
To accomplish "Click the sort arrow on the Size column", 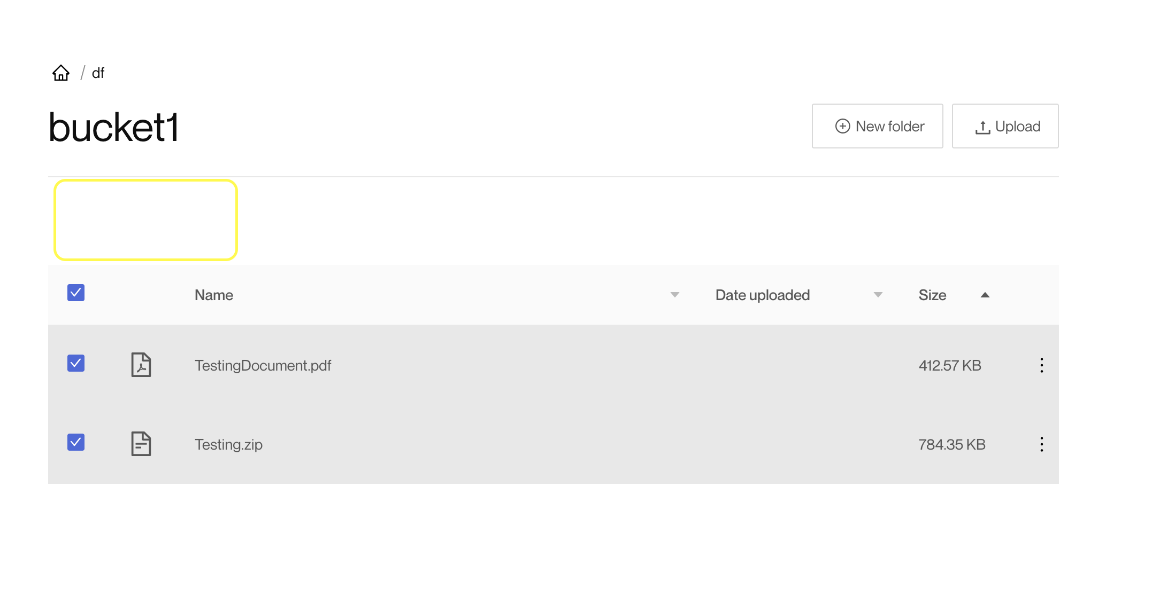I will tap(985, 295).
